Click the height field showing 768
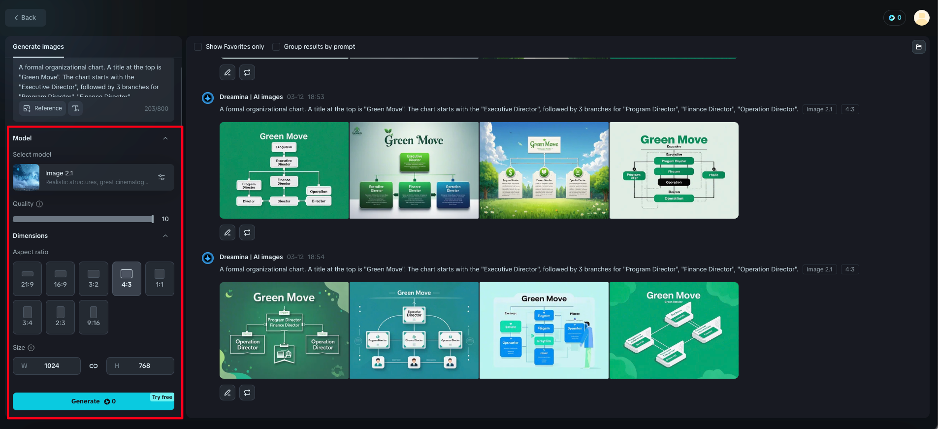 140,366
